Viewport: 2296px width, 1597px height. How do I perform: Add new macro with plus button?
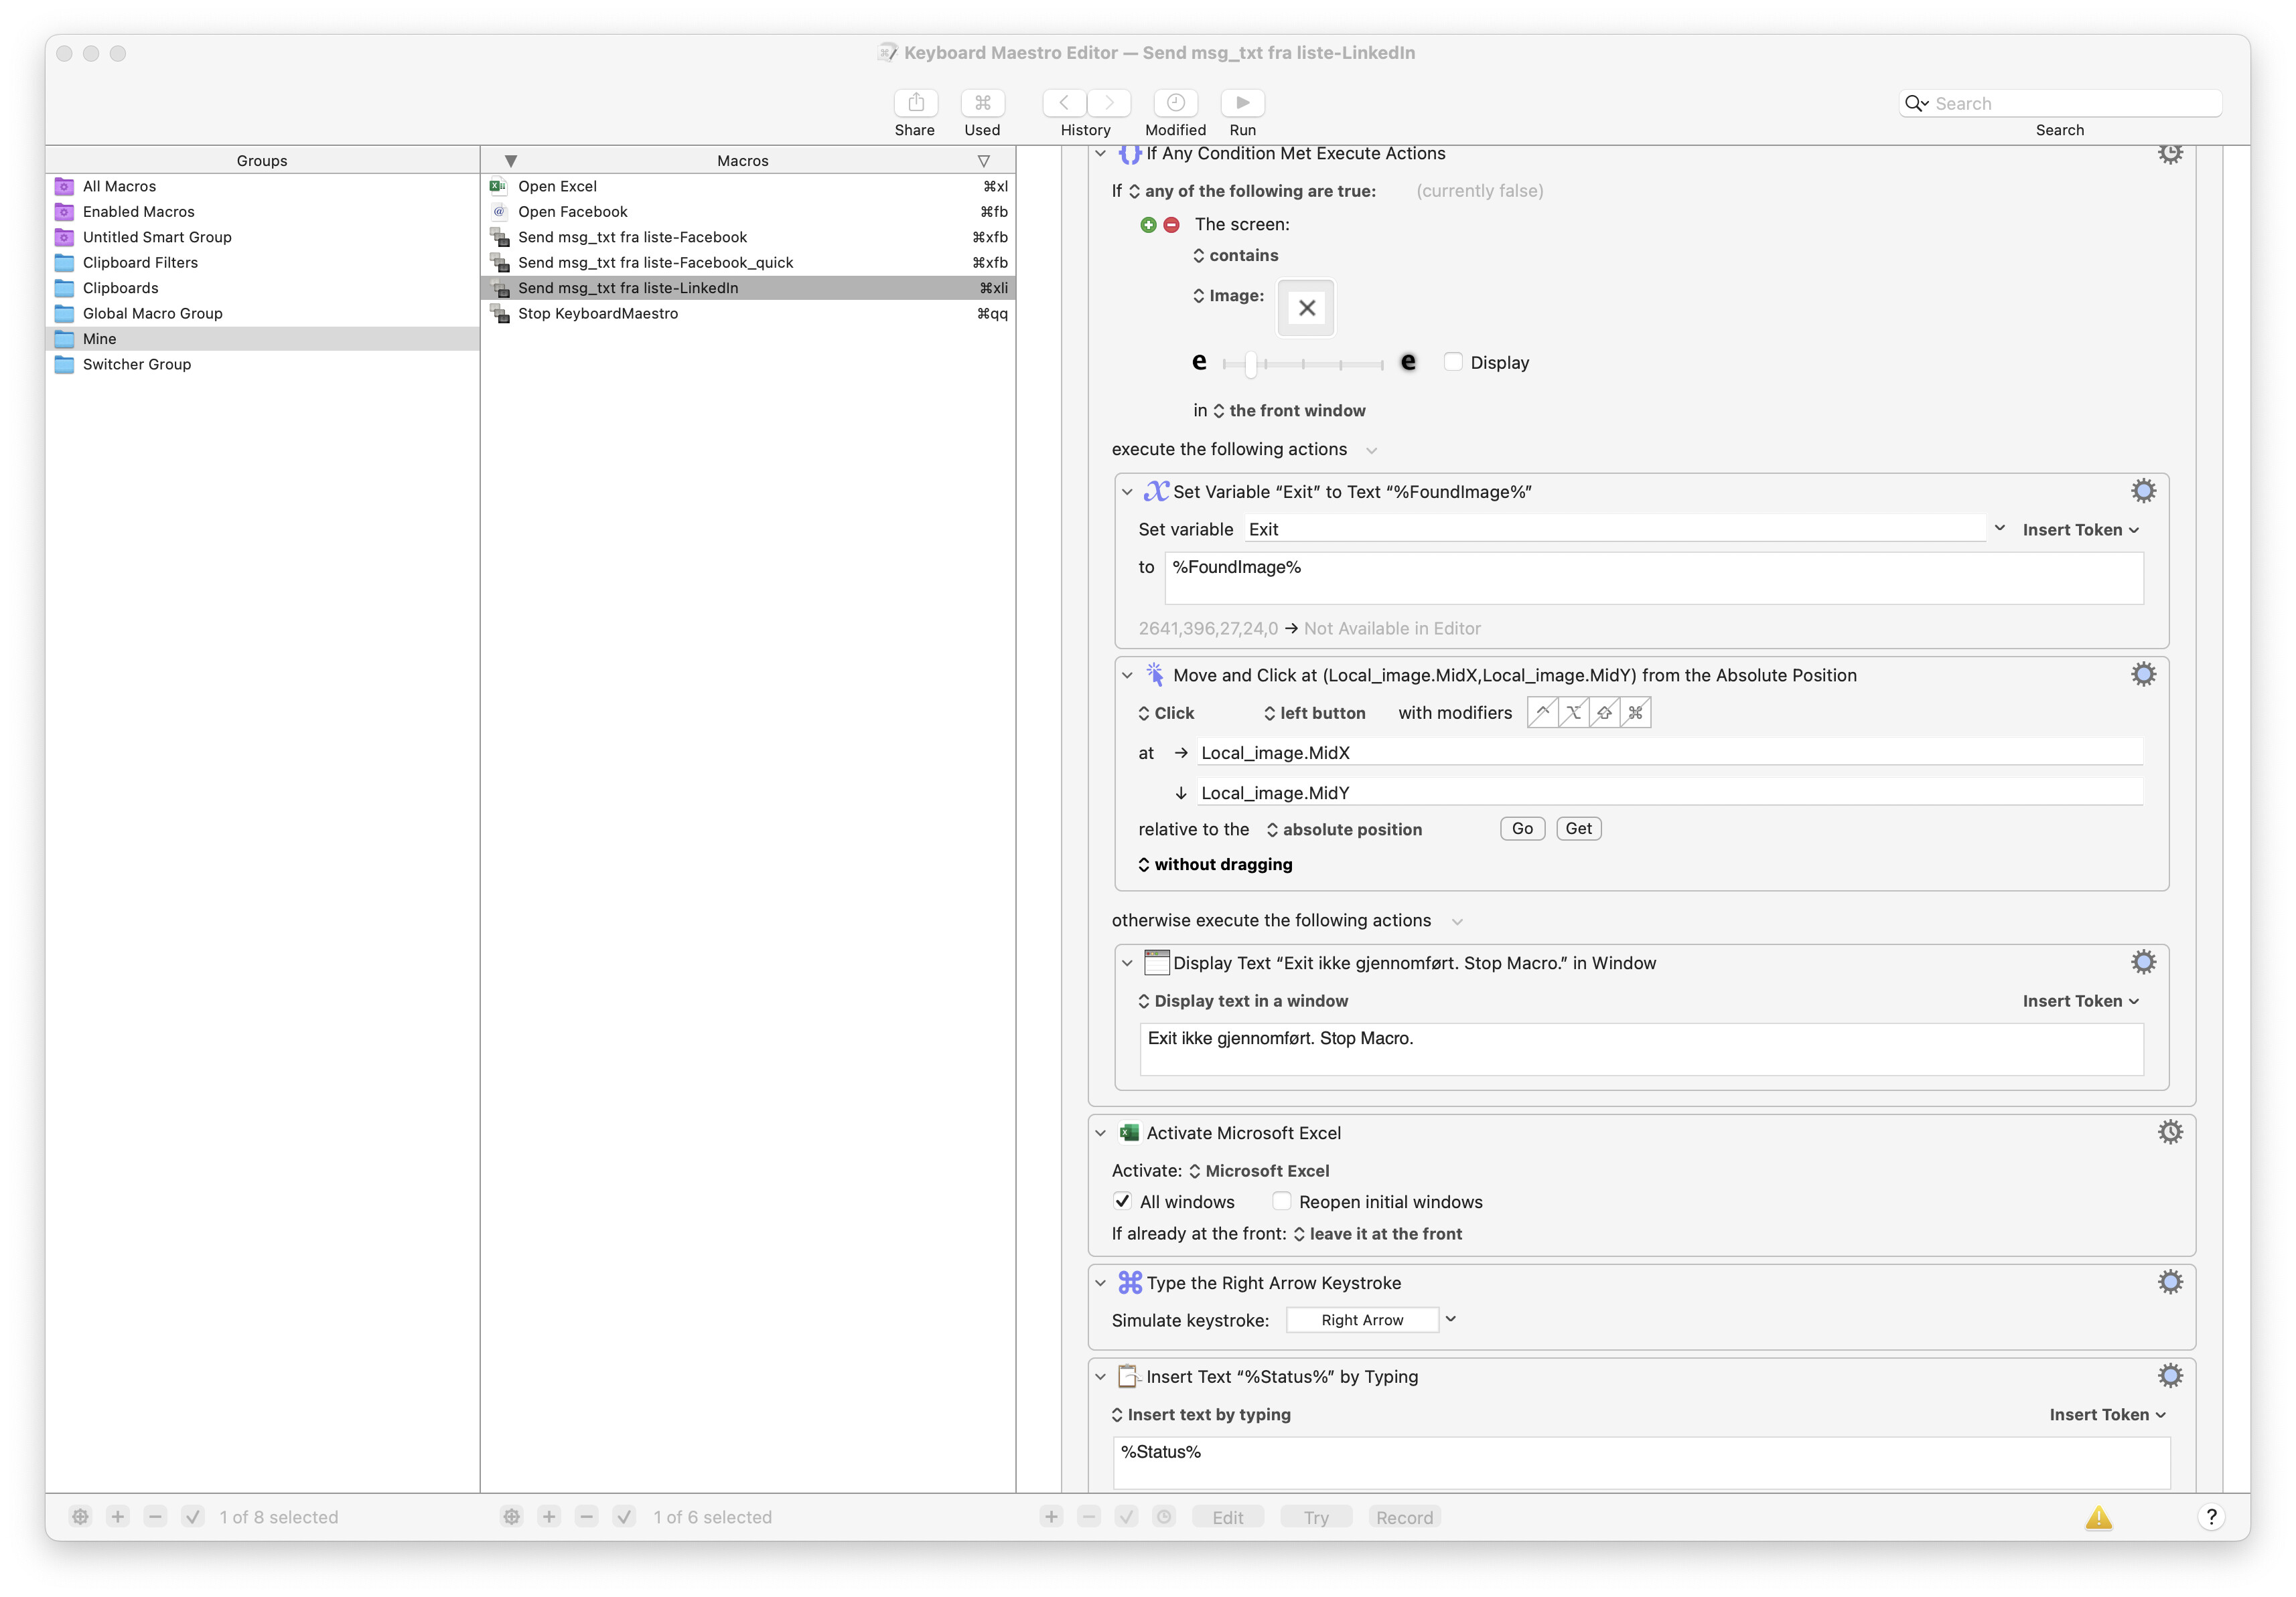(549, 1517)
